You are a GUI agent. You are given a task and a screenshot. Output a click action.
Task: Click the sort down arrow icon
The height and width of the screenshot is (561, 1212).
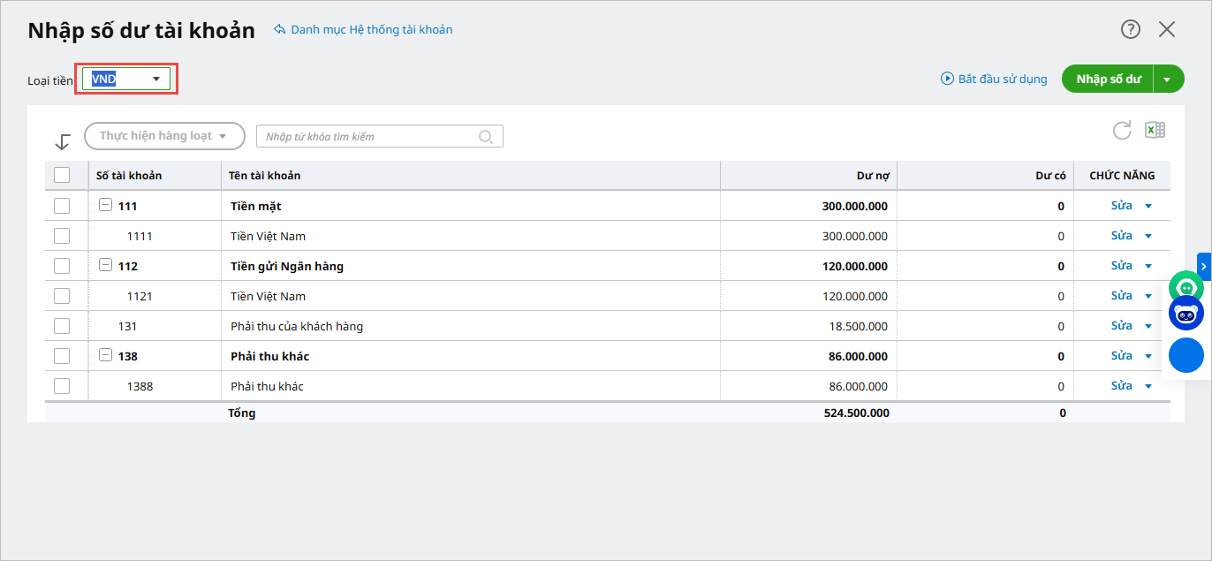pyautogui.click(x=63, y=141)
